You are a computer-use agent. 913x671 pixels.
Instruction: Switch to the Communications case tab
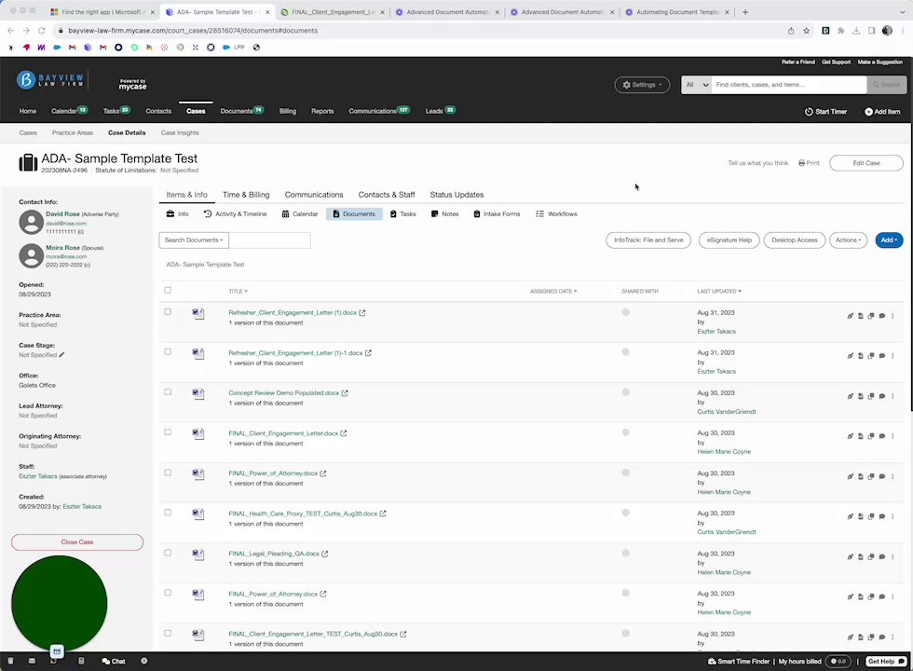[314, 195]
